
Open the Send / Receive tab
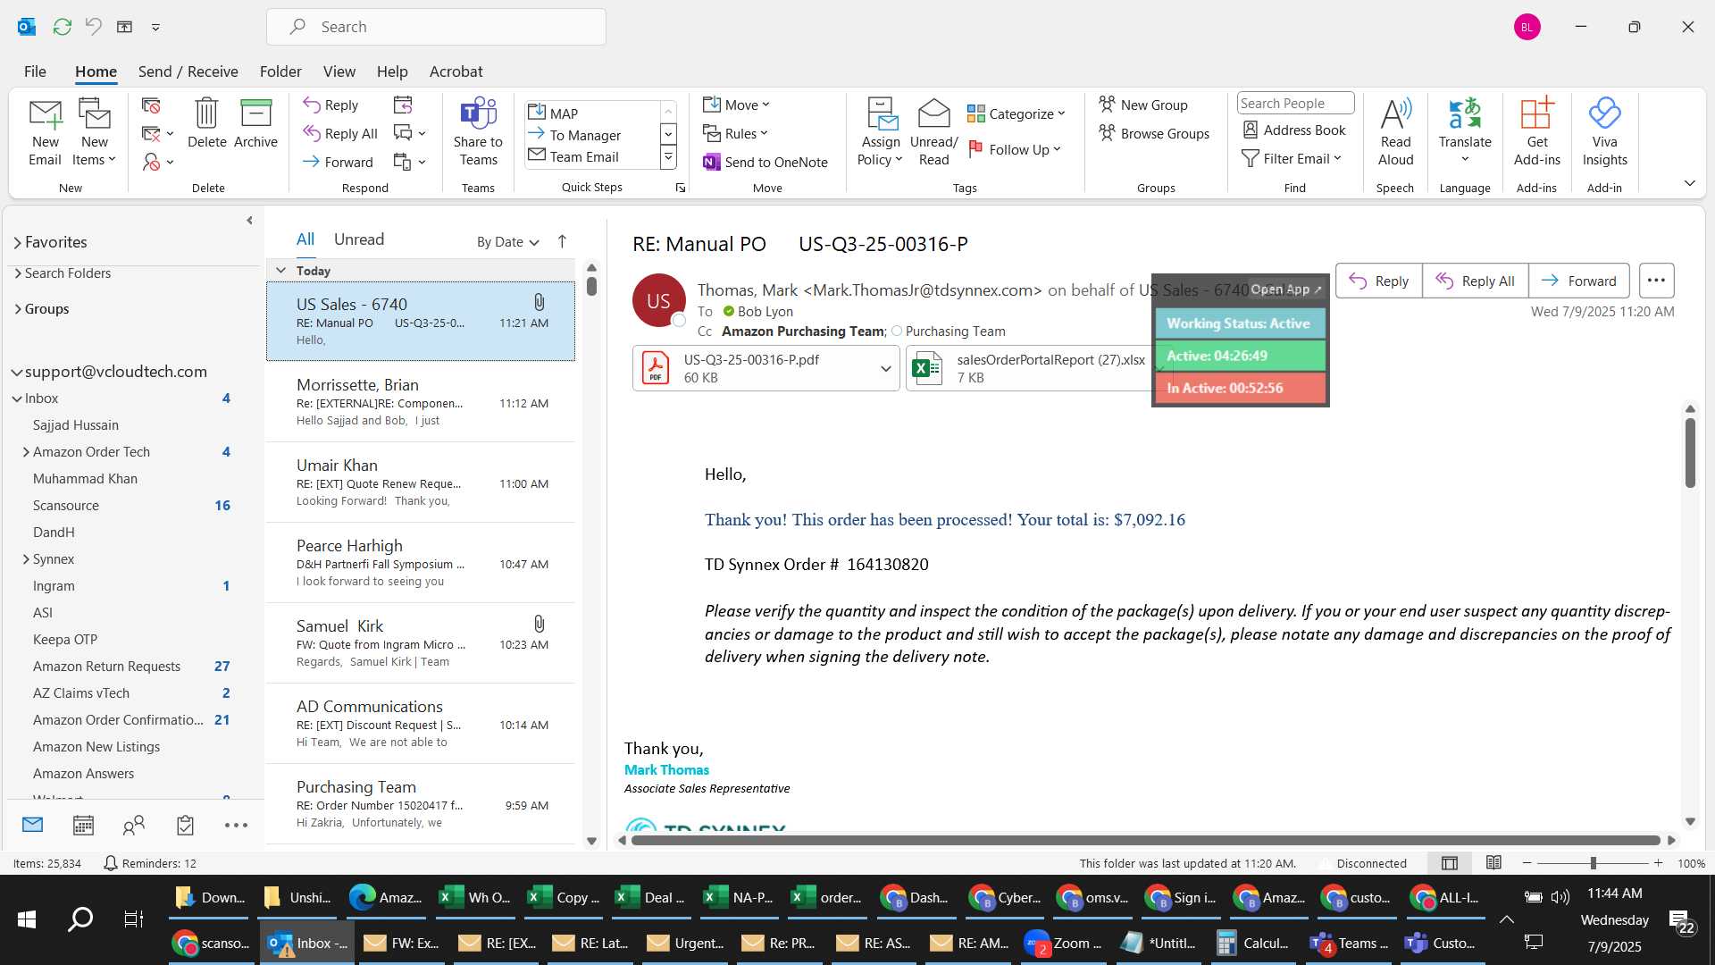[x=188, y=71]
